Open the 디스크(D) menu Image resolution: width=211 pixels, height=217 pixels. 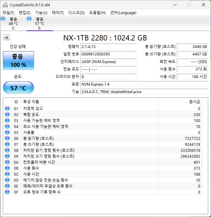click(x=77, y=13)
